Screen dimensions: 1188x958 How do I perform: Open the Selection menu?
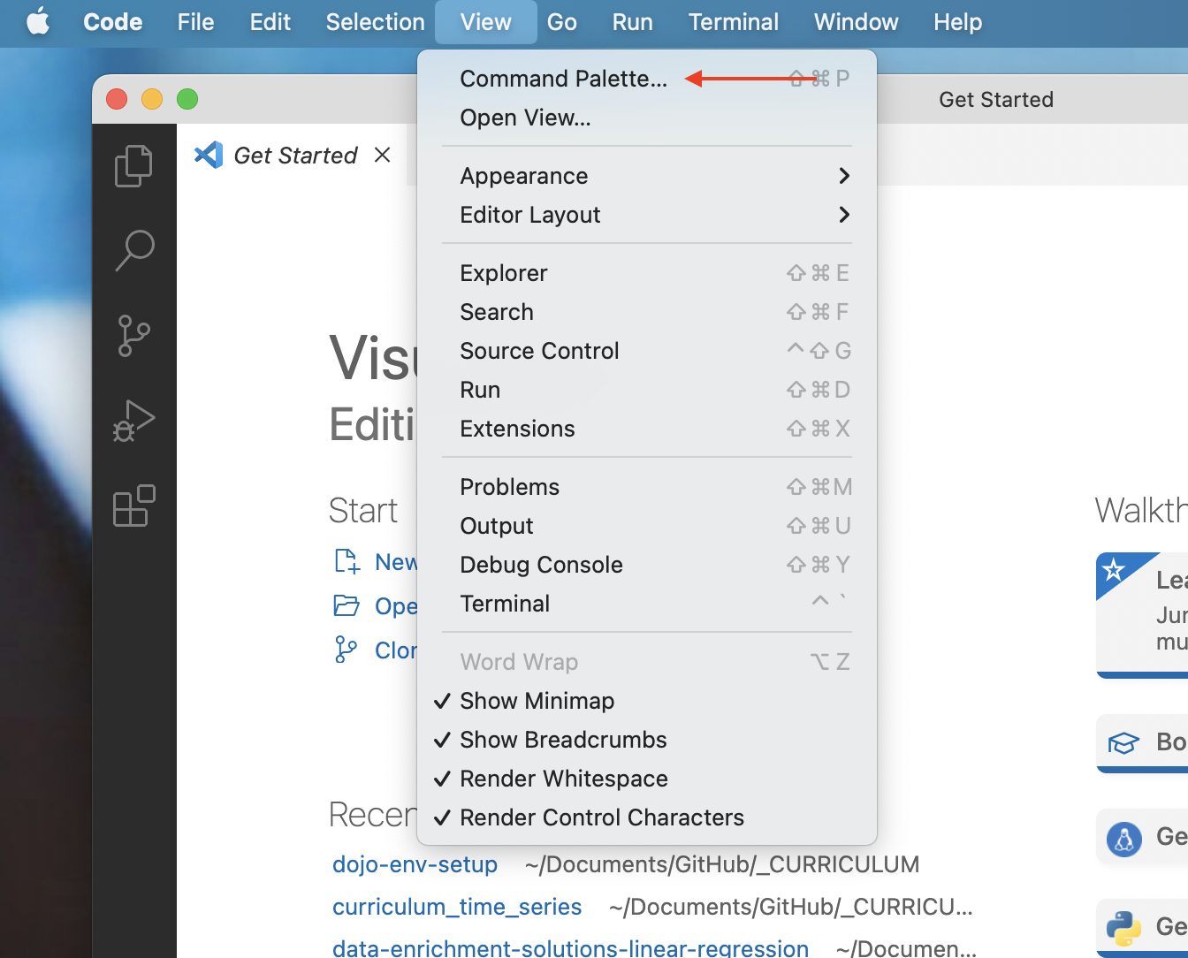pyautogui.click(x=375, y=21)
